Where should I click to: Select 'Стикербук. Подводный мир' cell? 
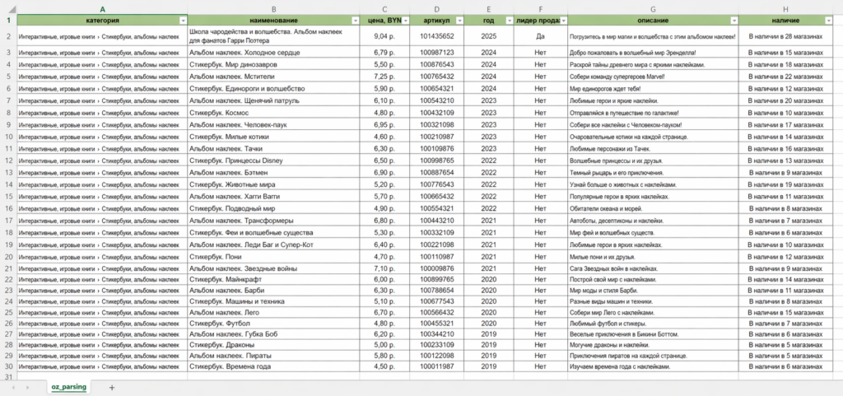click(x=273, y=208)
